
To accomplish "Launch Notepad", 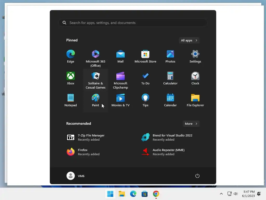I will coord(71,100).
